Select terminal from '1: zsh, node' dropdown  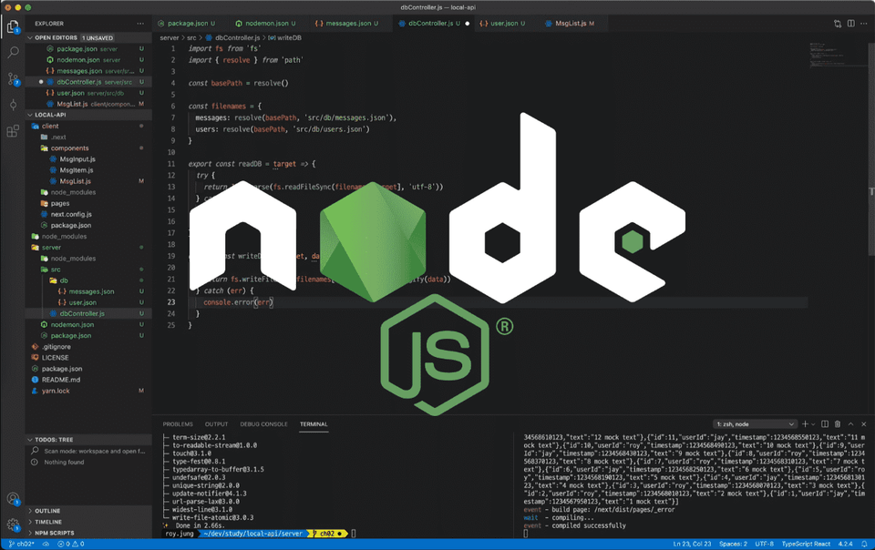(x=755, y=424)
